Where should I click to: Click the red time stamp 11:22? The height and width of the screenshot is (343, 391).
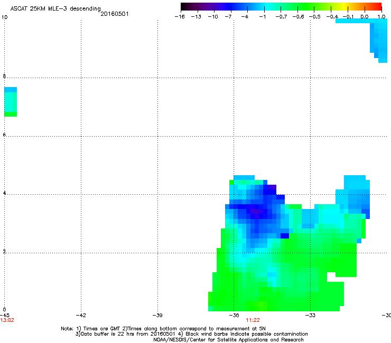[253, 320]
